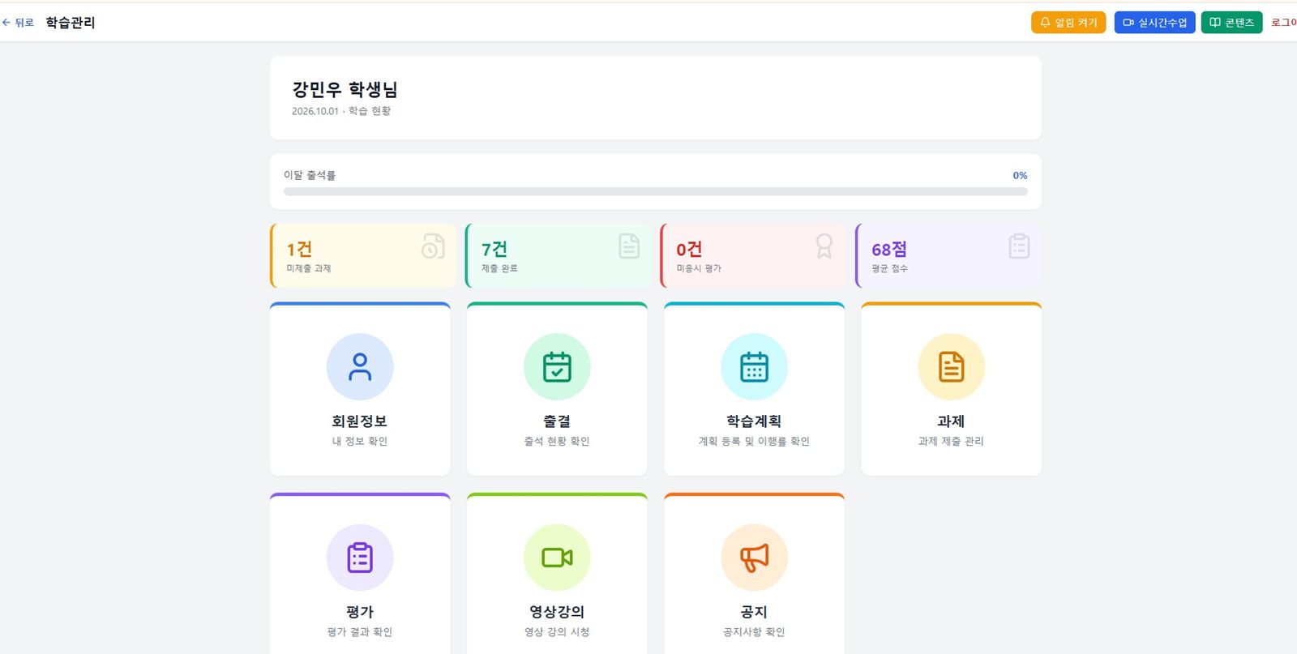The height and width of the screenshot is (654, 1297).
Task: Click the document icon on 제출 완료 tile
Action: click(x=629, y=246)
